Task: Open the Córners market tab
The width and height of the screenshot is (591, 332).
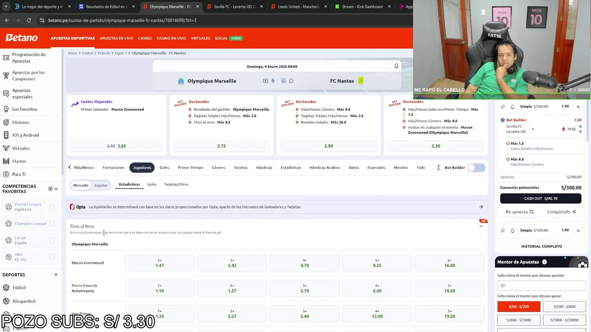Action: (x=218, y=168)
